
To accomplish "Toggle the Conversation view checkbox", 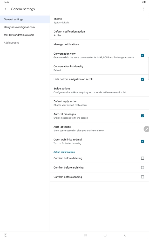I will (x=143, y=55).
